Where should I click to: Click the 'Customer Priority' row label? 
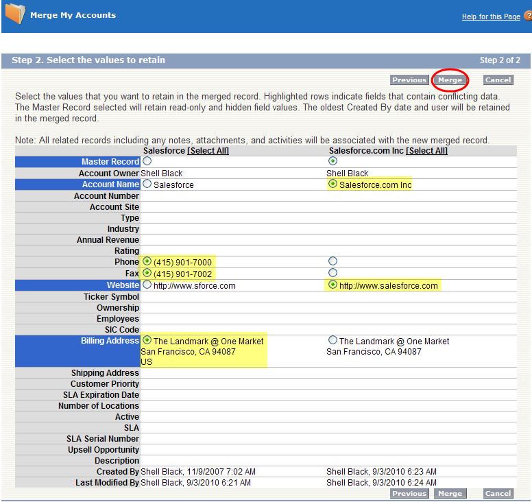(x=105, y=384)
